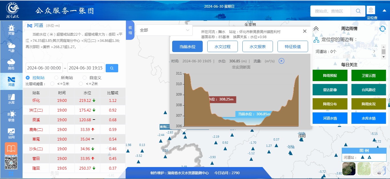
Task: Click the start date field 2024-06-30 00:00
Action: pyautogui.click(x=44, y=68)
